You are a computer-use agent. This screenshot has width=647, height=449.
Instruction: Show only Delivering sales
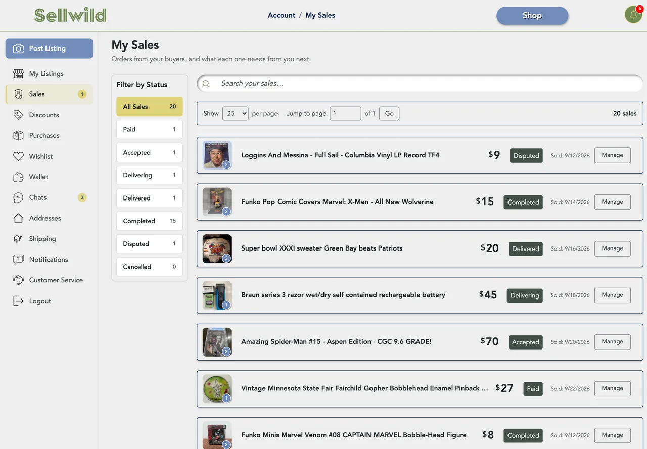[x=150, y=175]
